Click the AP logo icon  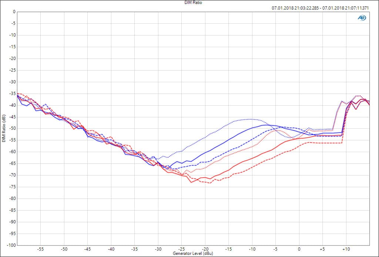[x=362, y=17]
